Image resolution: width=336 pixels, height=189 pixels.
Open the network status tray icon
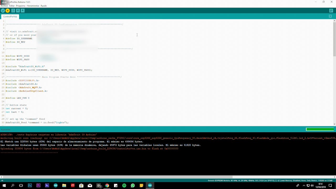[308, 186]
